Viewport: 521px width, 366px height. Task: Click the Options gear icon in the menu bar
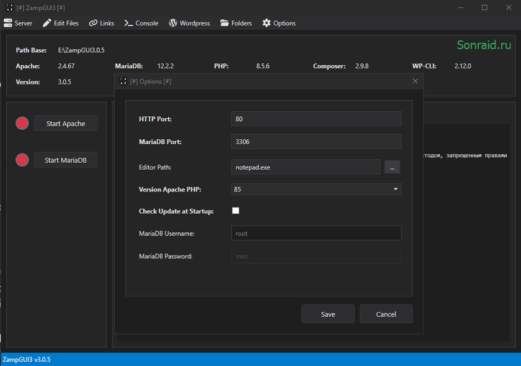267,23
